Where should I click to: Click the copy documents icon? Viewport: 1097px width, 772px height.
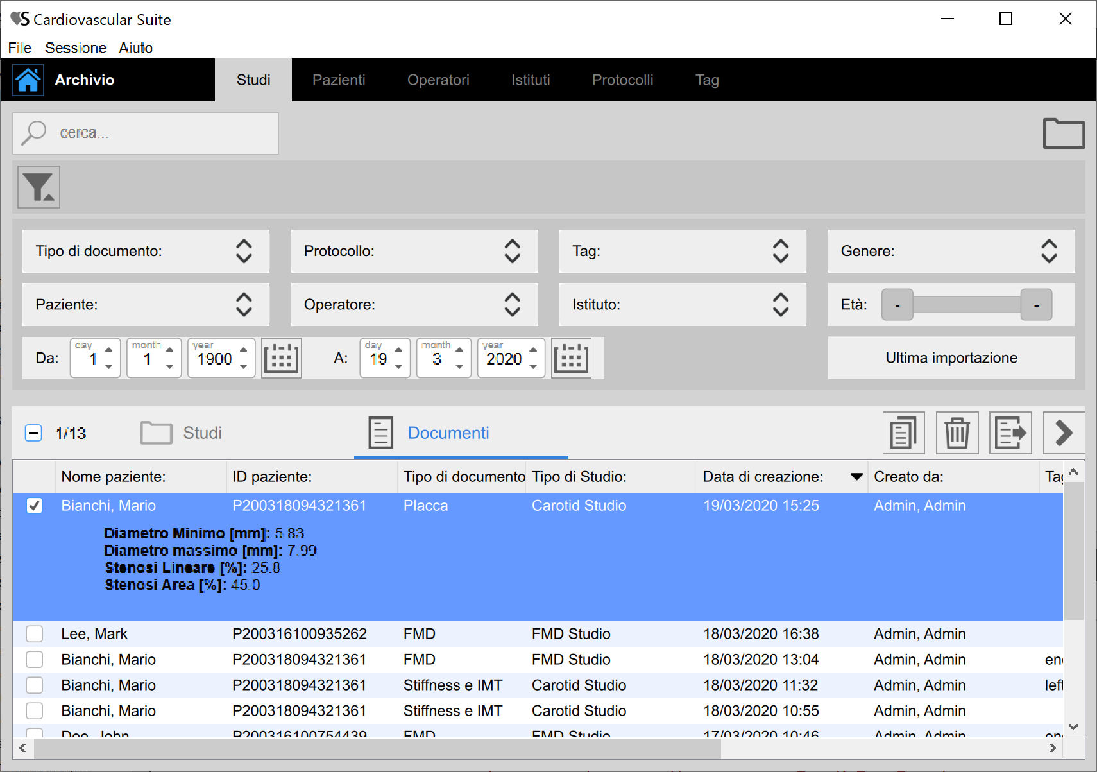pos(903,433)
